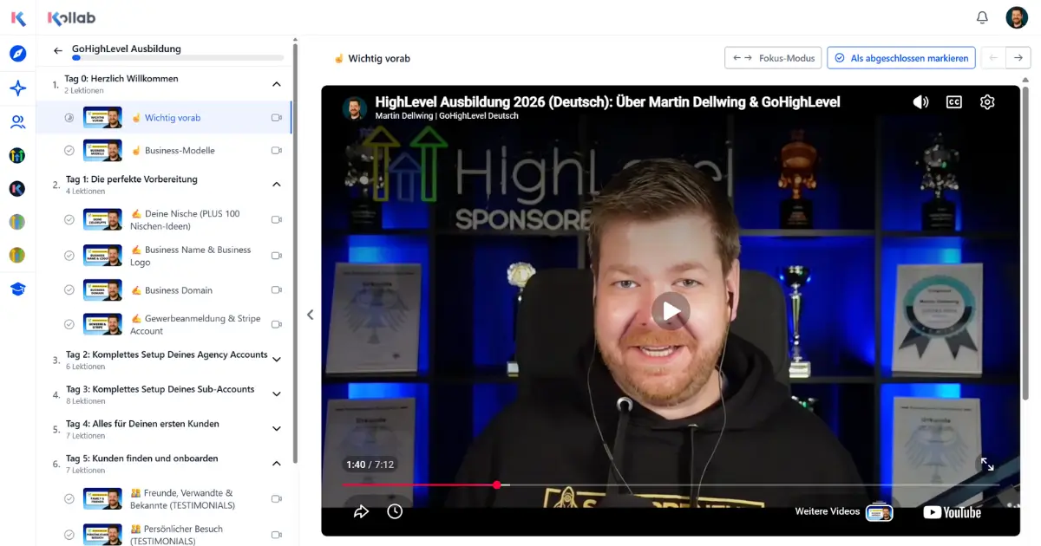Click the video camera icon for Business Domain
The image size is (1041, 546).
277,290
